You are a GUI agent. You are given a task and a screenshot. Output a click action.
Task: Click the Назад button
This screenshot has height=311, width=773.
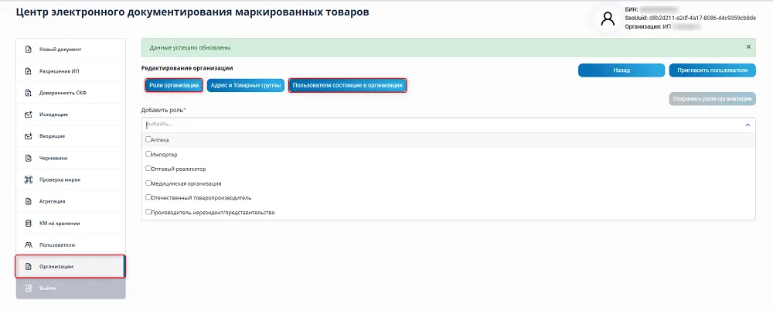(621, 70)
